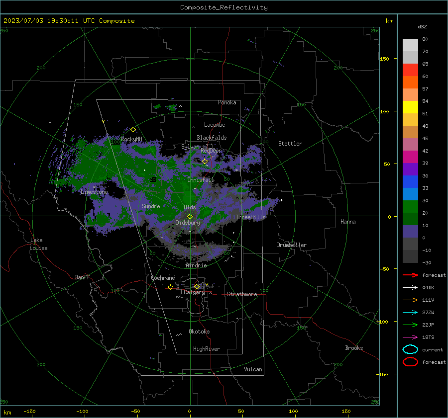Click the magenta swatch between 42 and 39 dBZ
The width and height of the screenshot is (448, 418).
coord(410,157)
